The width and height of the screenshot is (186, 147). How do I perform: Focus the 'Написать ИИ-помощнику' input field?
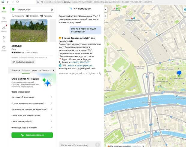click(76, 145)
